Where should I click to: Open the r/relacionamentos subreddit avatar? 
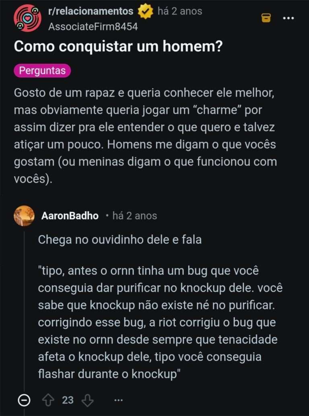pyautogui.click(x=27, y=18)
